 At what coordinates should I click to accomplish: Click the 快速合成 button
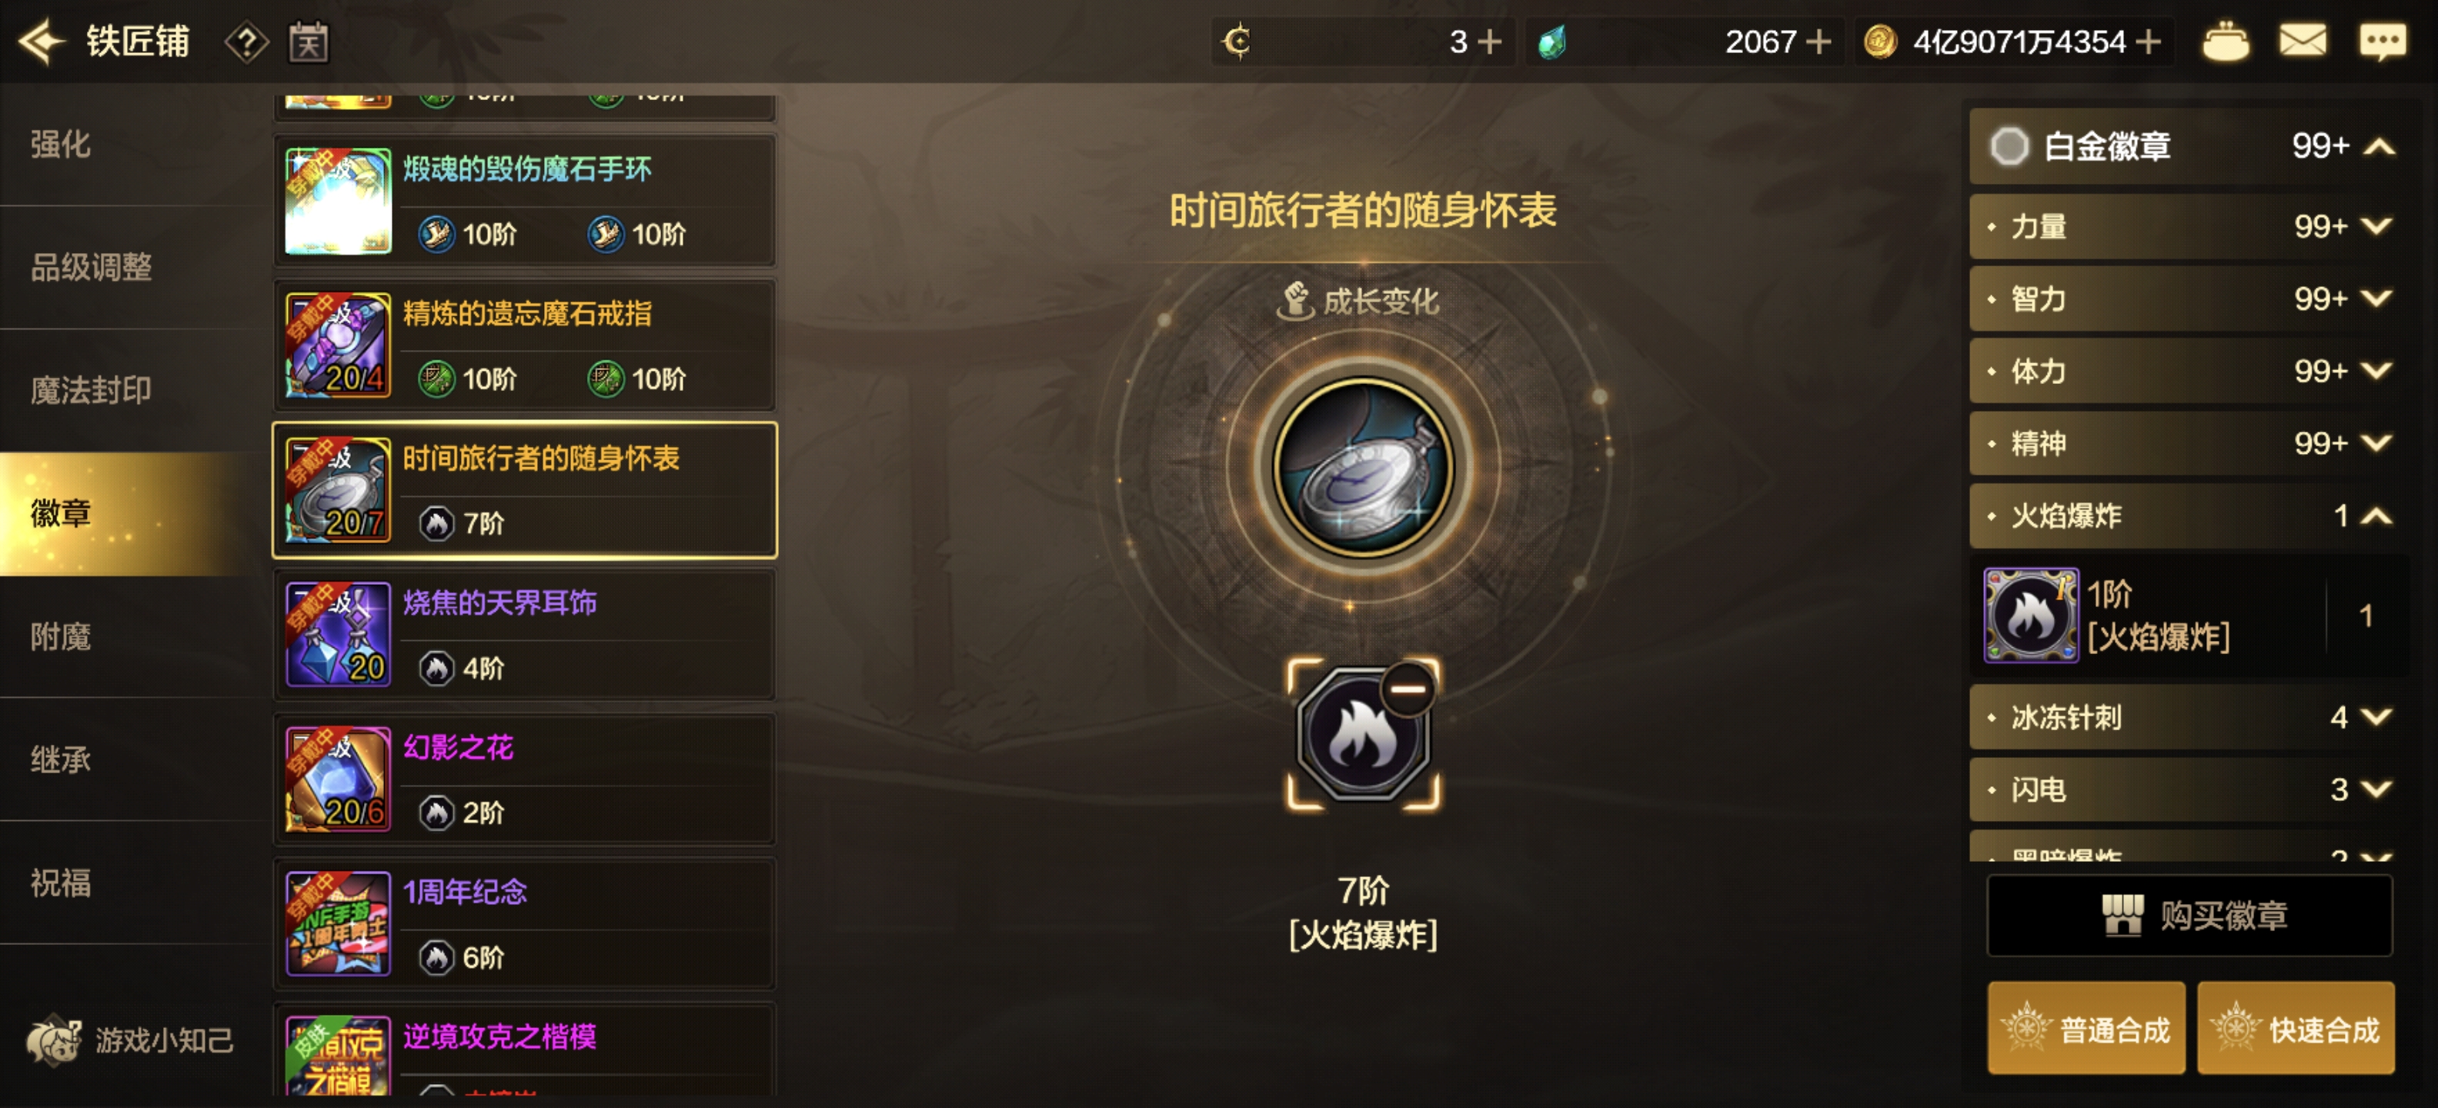pos(2296,1029)
